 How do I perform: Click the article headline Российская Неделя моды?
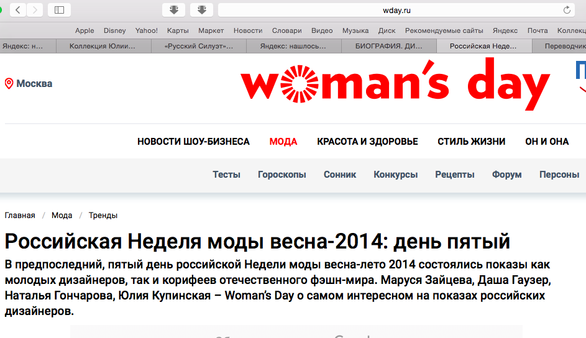(257, 241)
